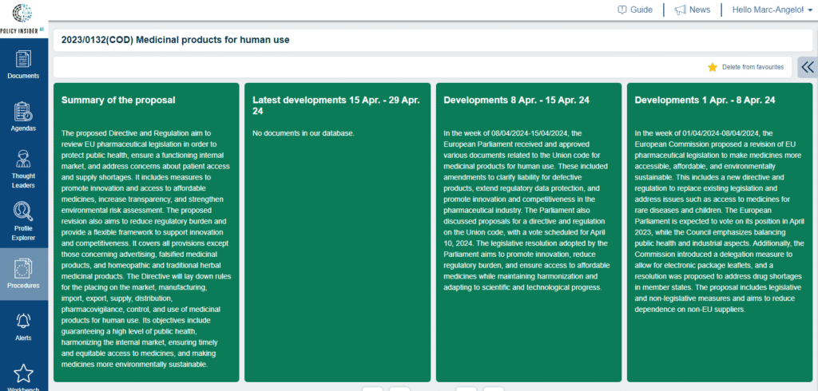Open the News megaphone link
818x391 pixels.
tap(693, 10)
